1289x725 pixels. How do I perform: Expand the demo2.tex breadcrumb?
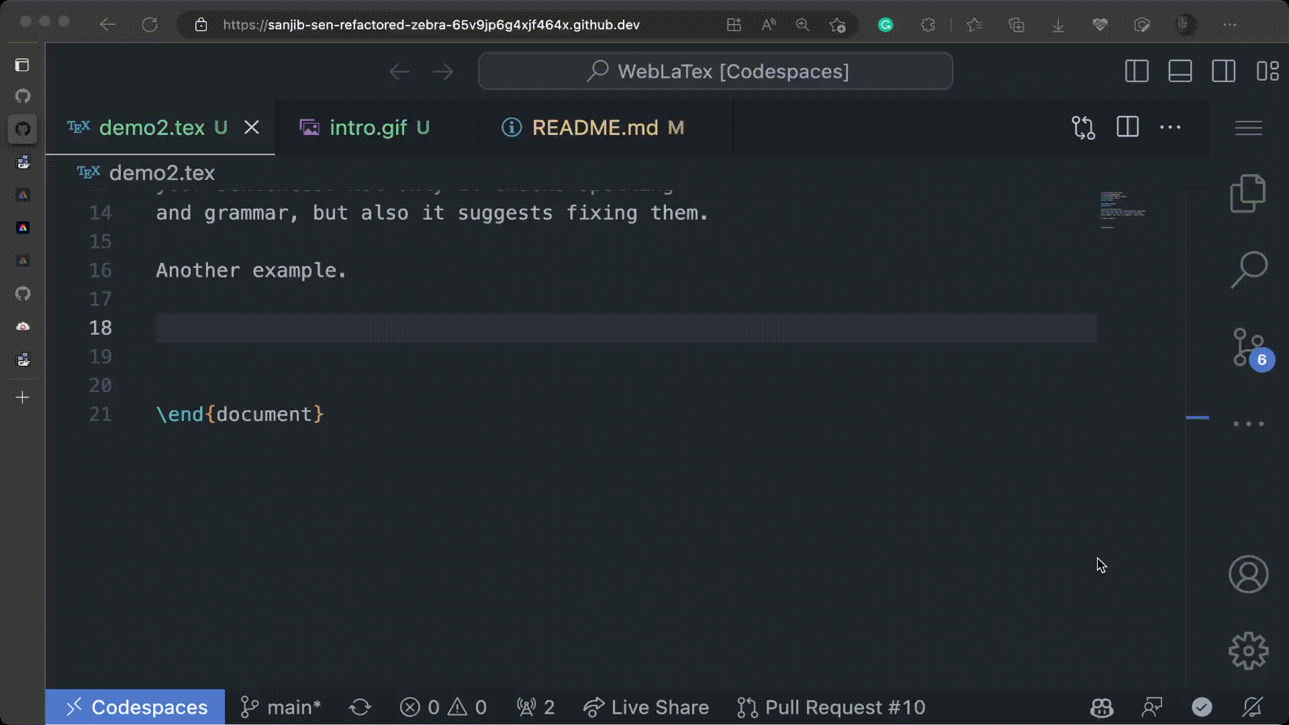pos(162,173)
